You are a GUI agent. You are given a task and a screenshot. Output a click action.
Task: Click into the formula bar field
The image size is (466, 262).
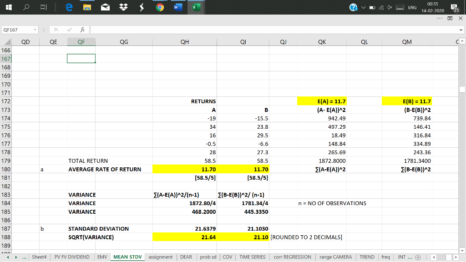point(274,30)
